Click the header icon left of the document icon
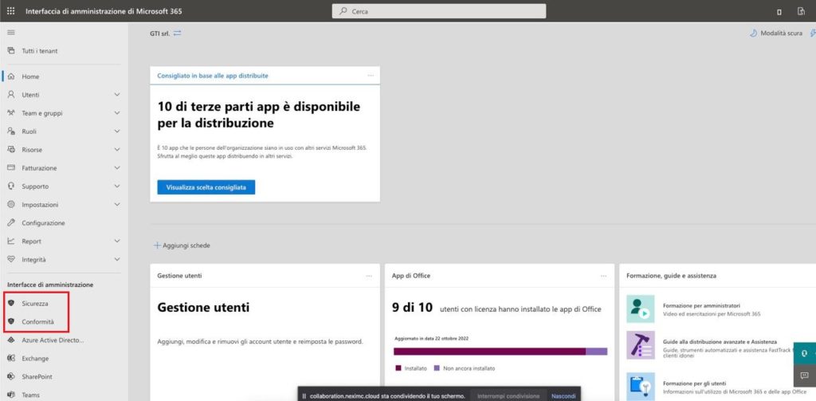This screenshot has height=401, width=816. [779, 12]
